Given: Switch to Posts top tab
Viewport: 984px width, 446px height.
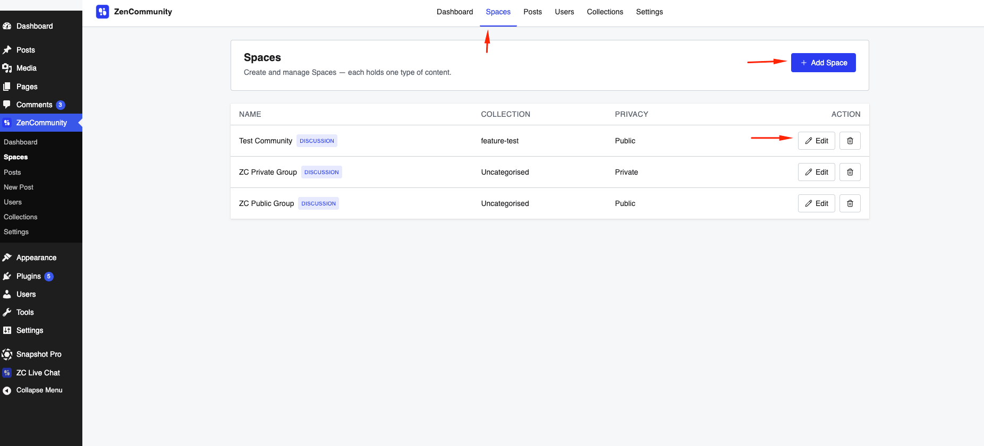Looking at the screenshot, I should [532, 12].
